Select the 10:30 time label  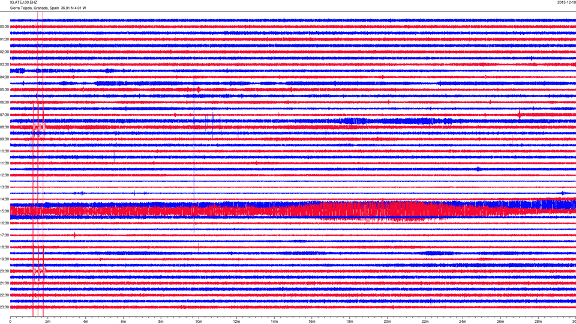coord(4,151)
